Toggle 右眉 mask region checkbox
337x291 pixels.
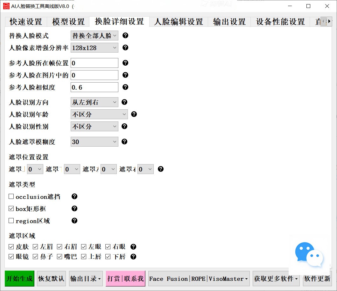point(60,247)
